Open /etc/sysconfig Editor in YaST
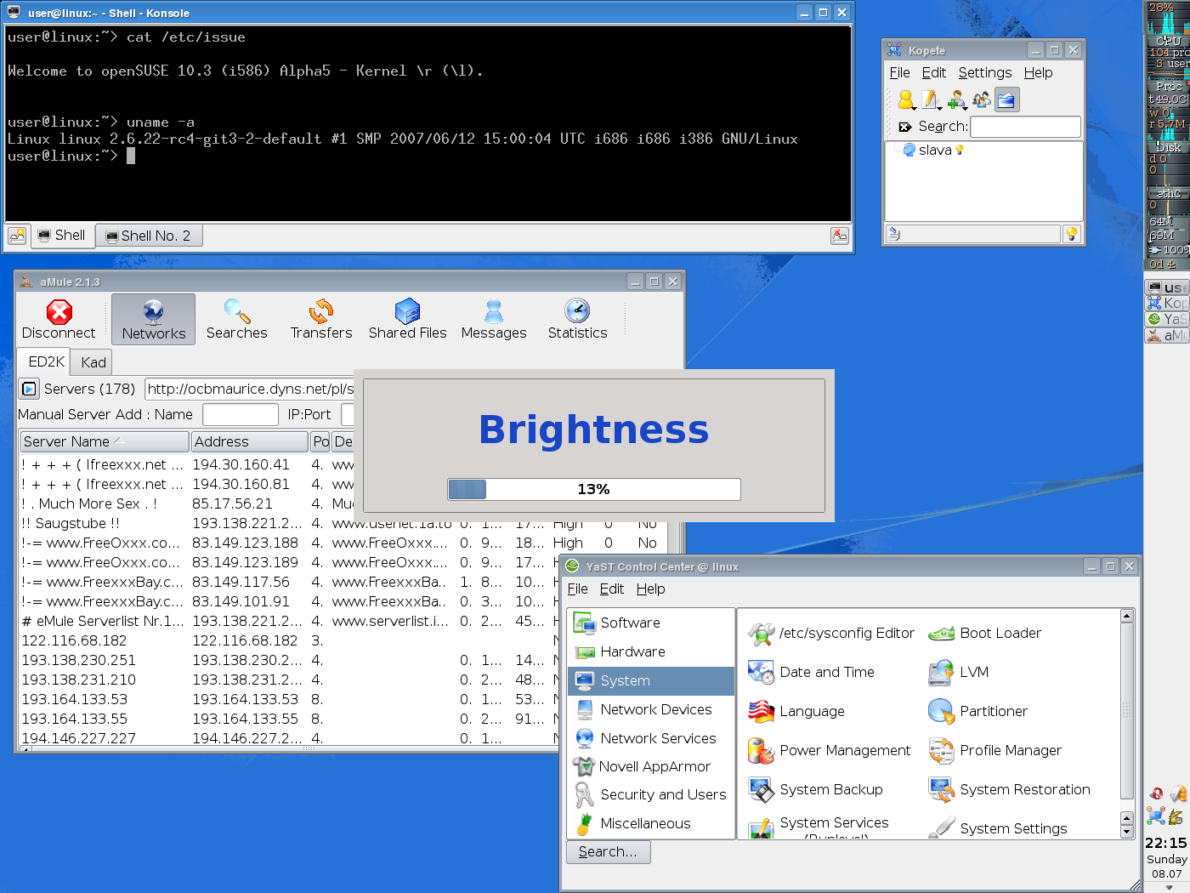This screenshot has width=1190, height=893. (x=831, y=633)
